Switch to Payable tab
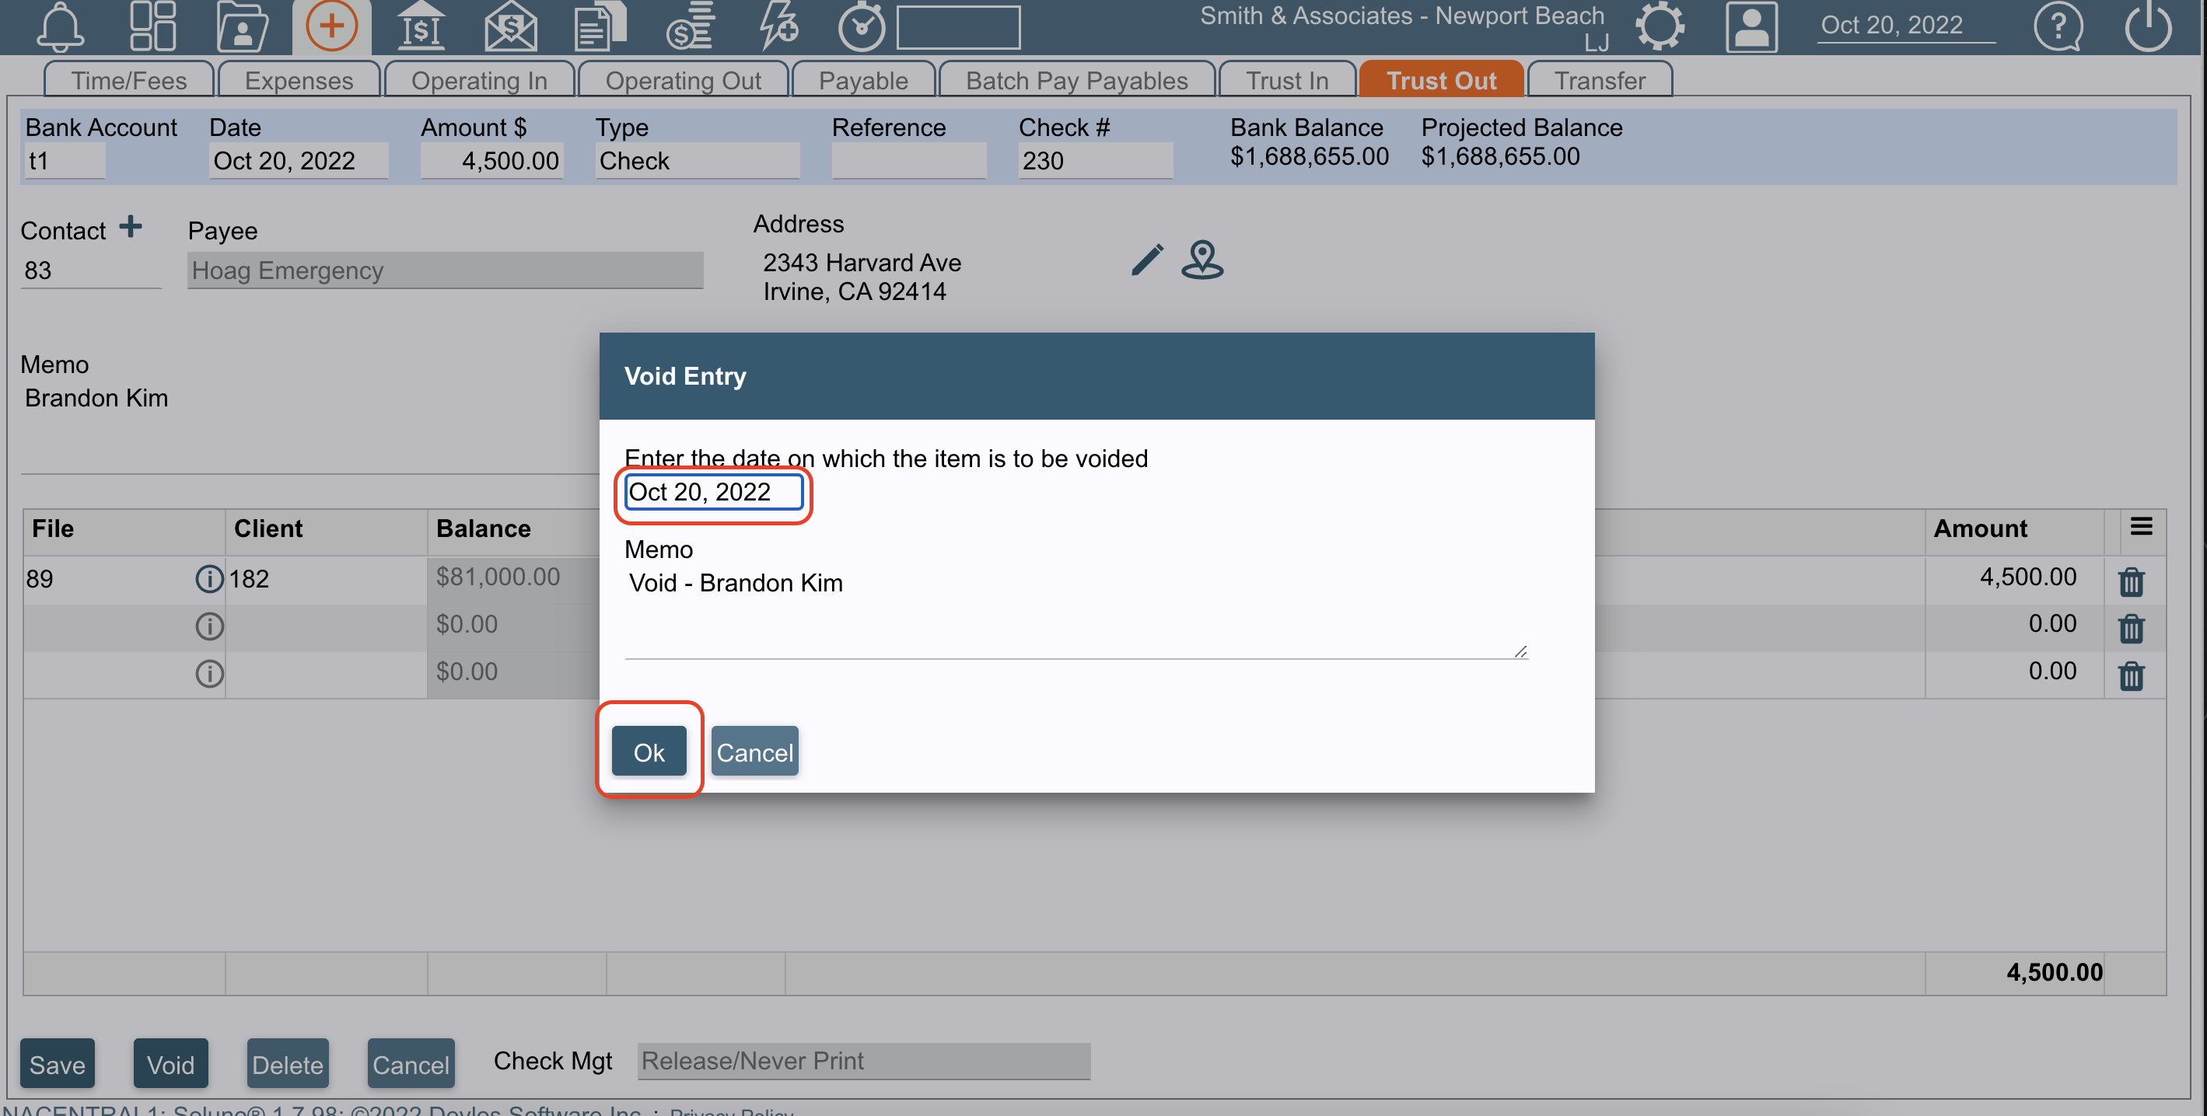 (862, 79)
